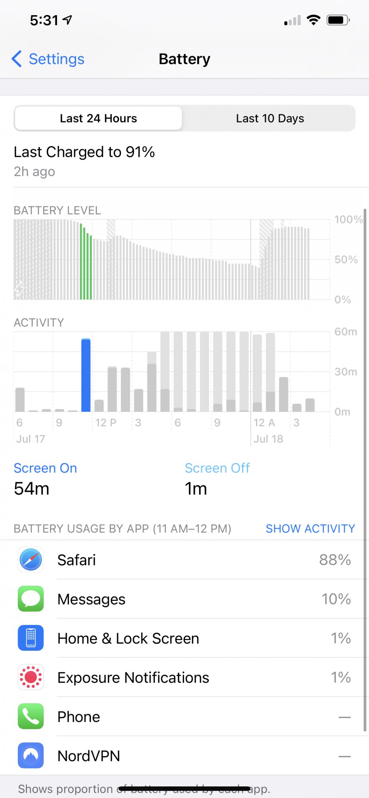This screenshot has width=369, height=798.
Task: Select the highlighted blue activity bar
Action: (86, 375)
